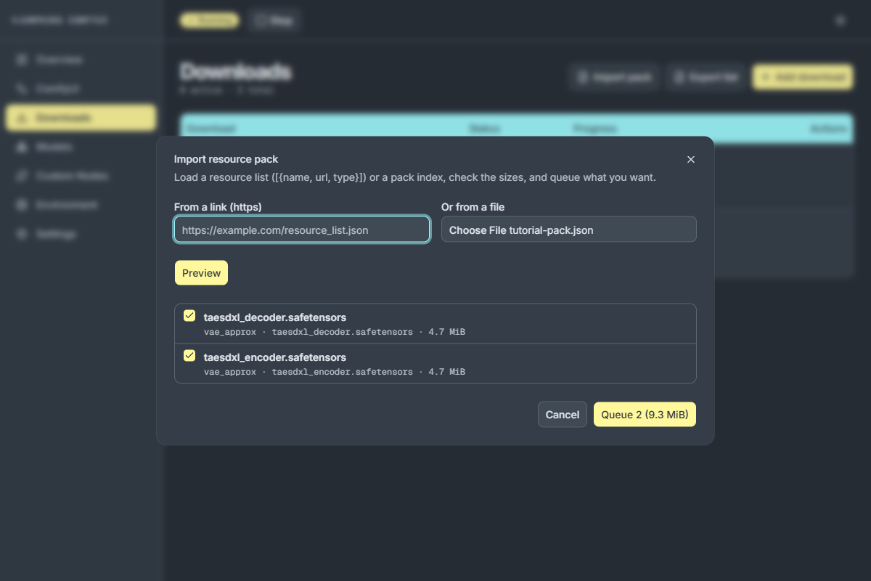
Task: Uncheck taesdxl_decoder.safetensors checkbox
Action: pos(189,316)
